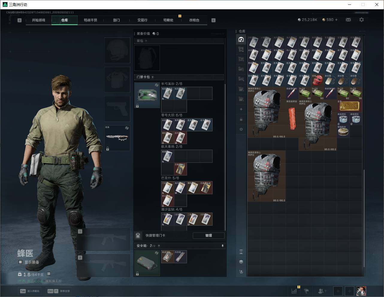The height and width of the screenshot is (297, 384).
Task: Select the equipped knife slot
Action: (x=117, y=138)
